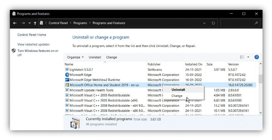Click Microsoft Edge WebView2 Runtime icon
This screenshot has width=272, height=140.
pyautogui.click(x=67, y=80)
